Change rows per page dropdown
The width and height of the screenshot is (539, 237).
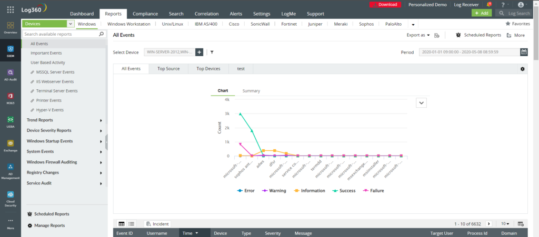(505, 224)
